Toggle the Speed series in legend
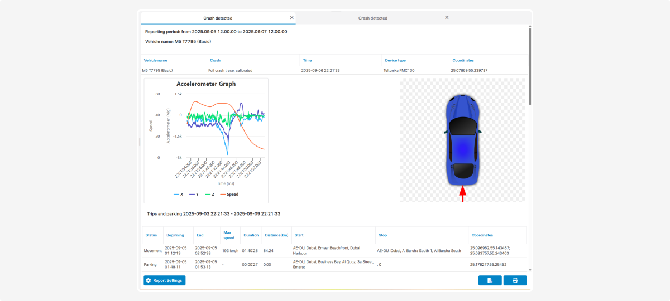This screenshot has height=301, width=670. (x=229, y=195)
